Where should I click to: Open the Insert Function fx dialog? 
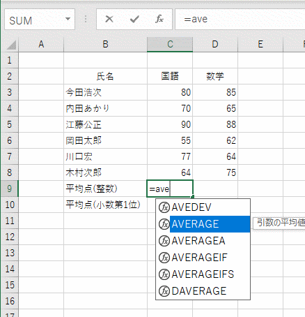159,19
